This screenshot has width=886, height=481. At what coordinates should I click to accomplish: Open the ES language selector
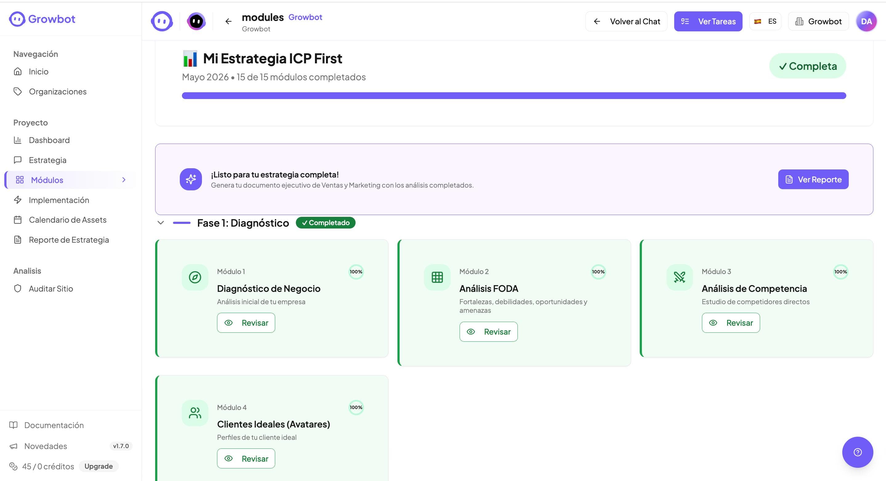coord(765,21)
